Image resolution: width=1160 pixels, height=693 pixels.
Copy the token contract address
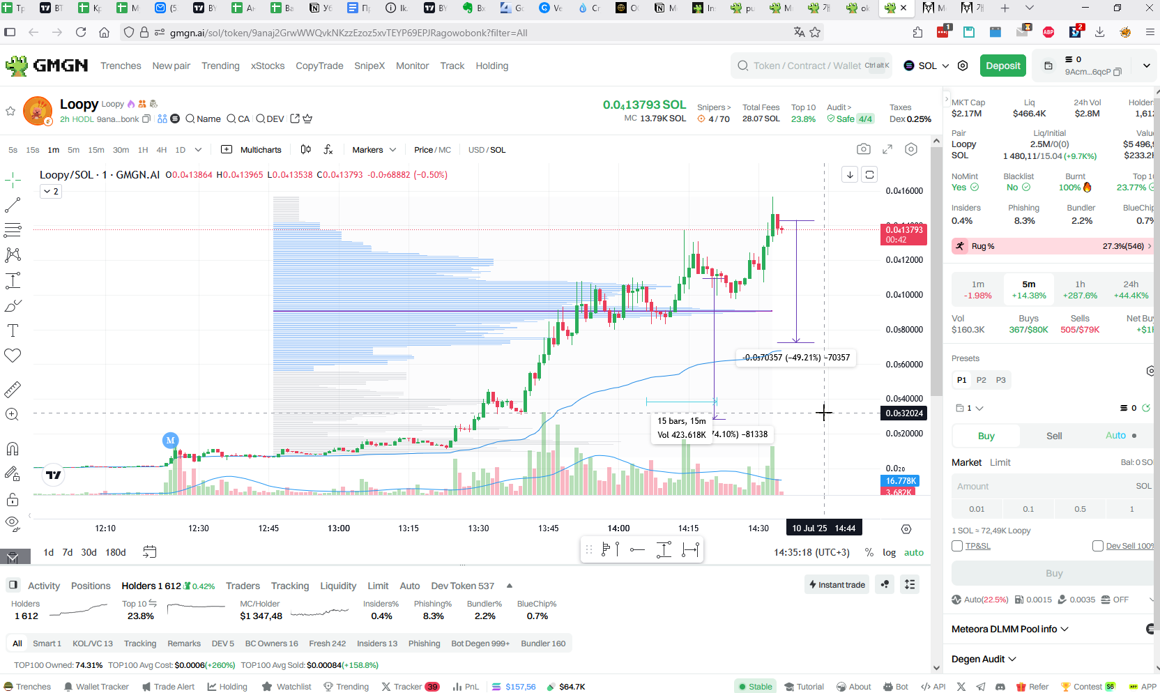146,119
